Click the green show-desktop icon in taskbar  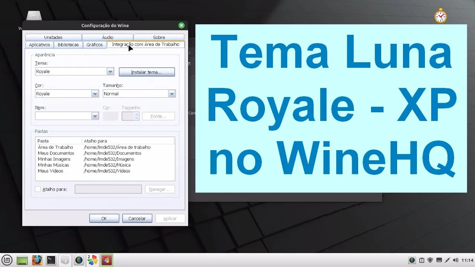point(22,260)
